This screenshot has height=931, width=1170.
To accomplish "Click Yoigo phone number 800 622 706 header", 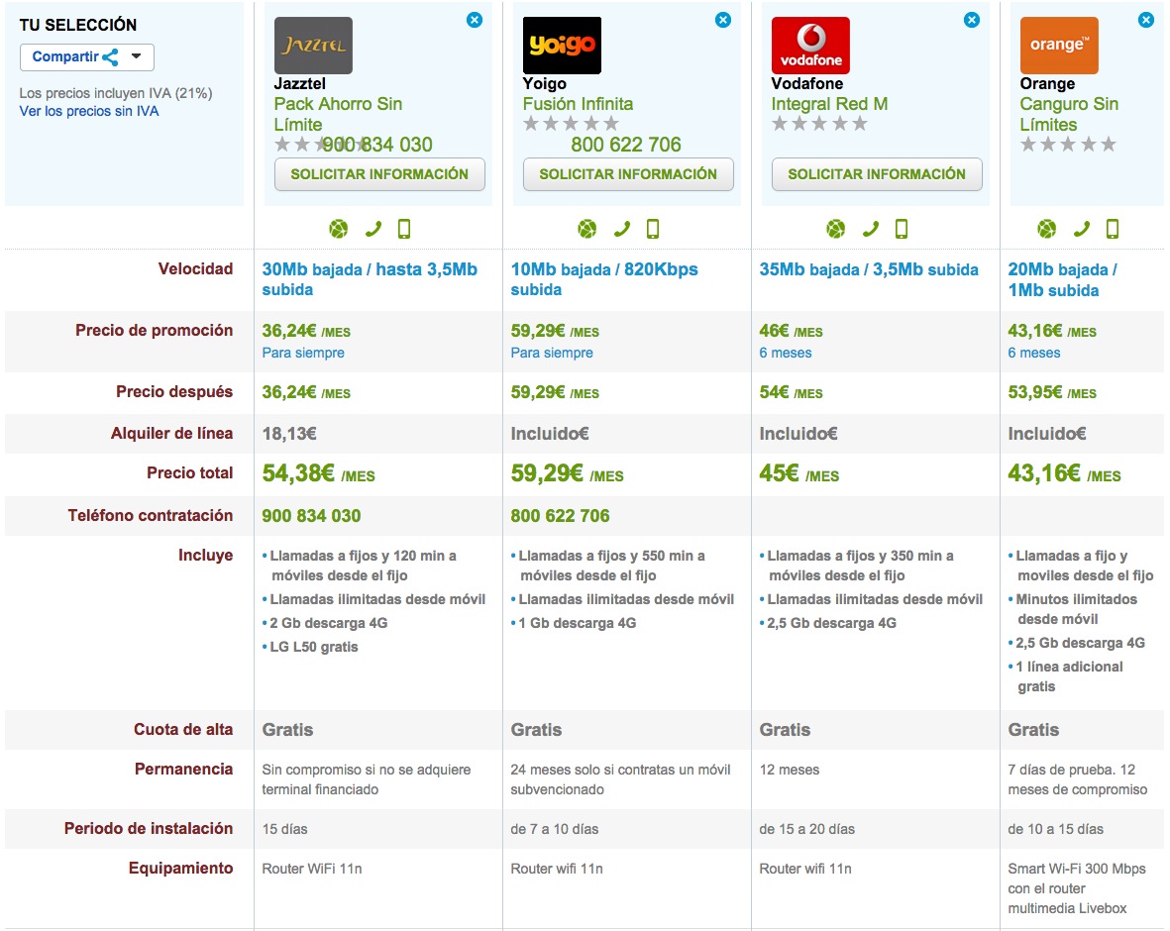I will [x=626, y=145].
